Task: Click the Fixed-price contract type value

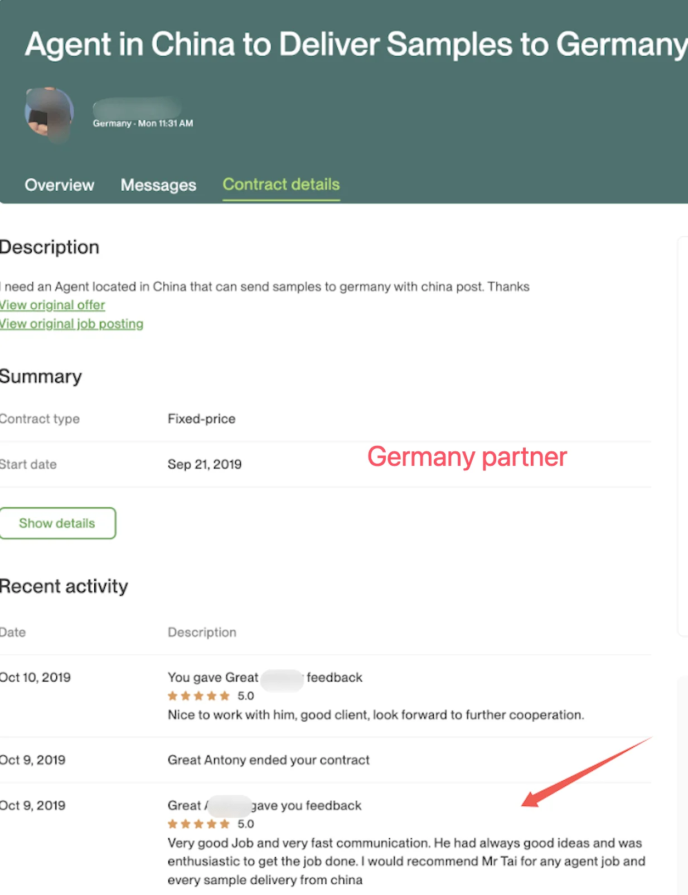Action: click(201, 419)
